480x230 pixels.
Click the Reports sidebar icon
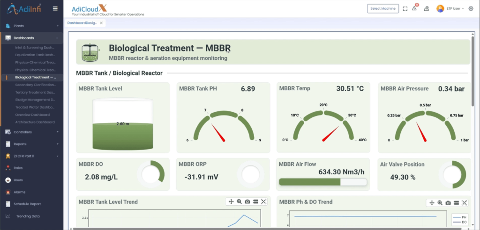click(8, 144)
